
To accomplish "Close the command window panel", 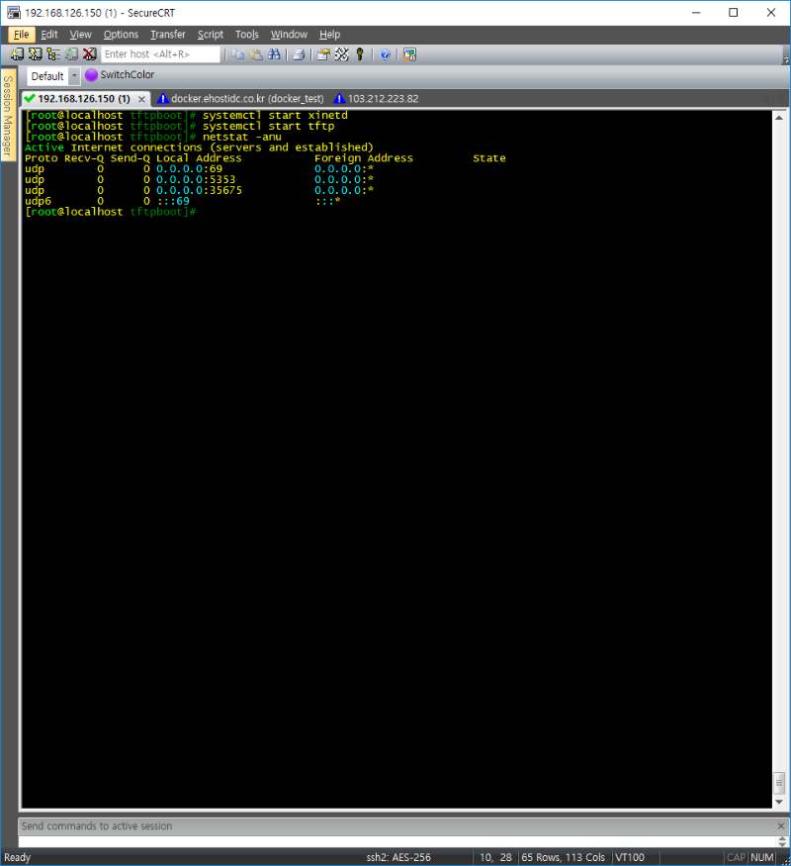I will tap(780, 826).
